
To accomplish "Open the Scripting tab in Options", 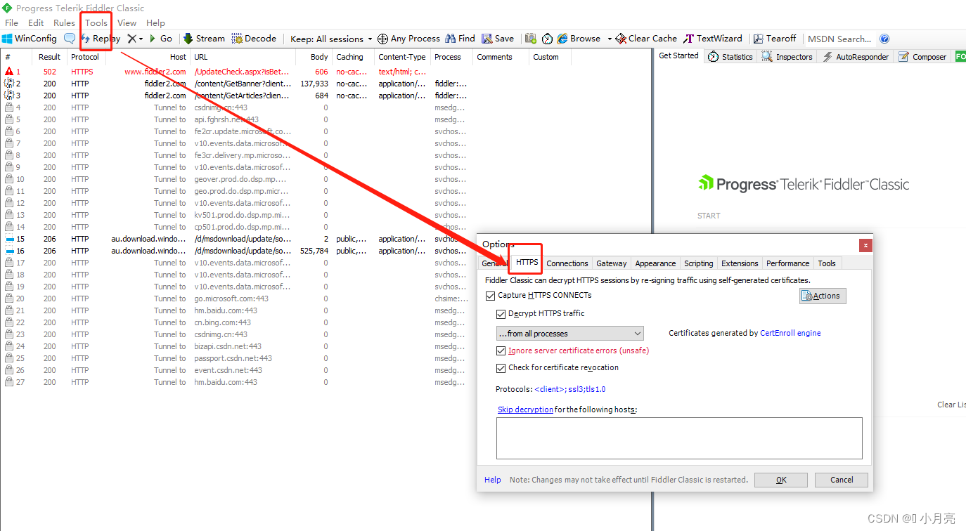I will point(699,263).
